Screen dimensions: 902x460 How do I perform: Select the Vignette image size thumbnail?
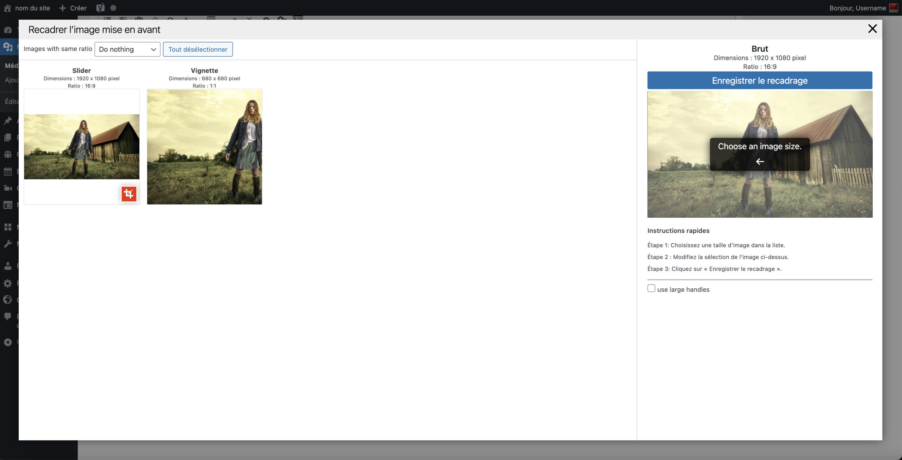point(204,147)
